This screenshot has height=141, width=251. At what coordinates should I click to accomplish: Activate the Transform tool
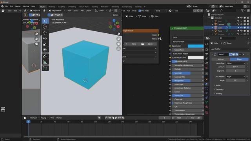pos(45,50)
